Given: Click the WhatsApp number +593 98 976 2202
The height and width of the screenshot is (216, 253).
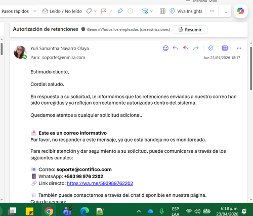Looking at the screenshot, I should (x=83, y=177).
